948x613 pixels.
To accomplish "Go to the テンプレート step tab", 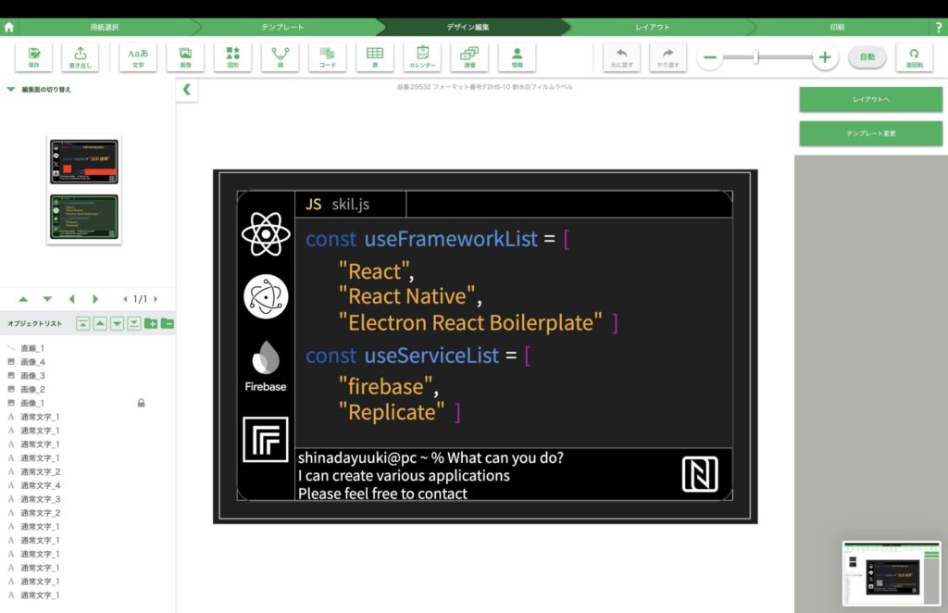I will tap(282, 27).
